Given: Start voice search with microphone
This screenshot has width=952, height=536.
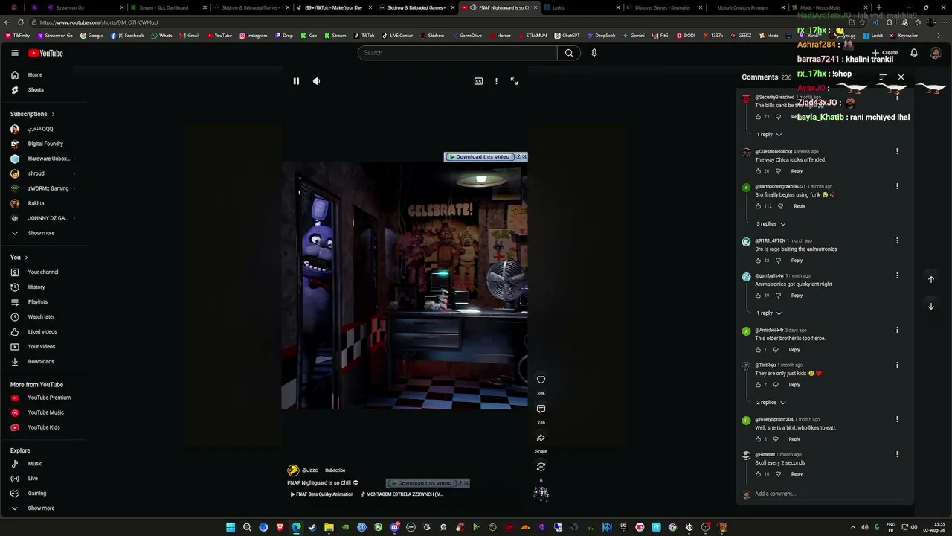Looking at the screenshot, I should click(594, 53).
